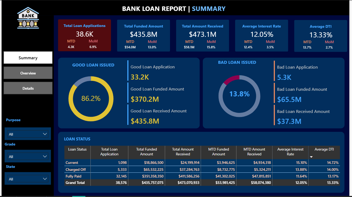352x197 pixels.
Task: Select the Bad Loan Funded Amount $65.5M value
Action: pos(289,99)
